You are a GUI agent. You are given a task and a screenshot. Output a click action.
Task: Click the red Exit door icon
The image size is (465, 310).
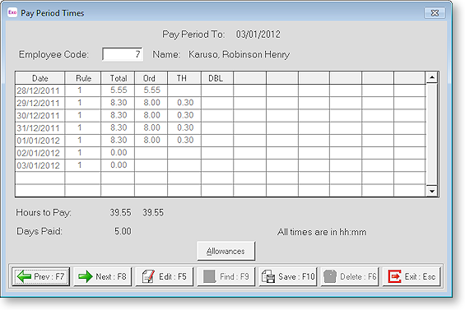click(395, 276)
